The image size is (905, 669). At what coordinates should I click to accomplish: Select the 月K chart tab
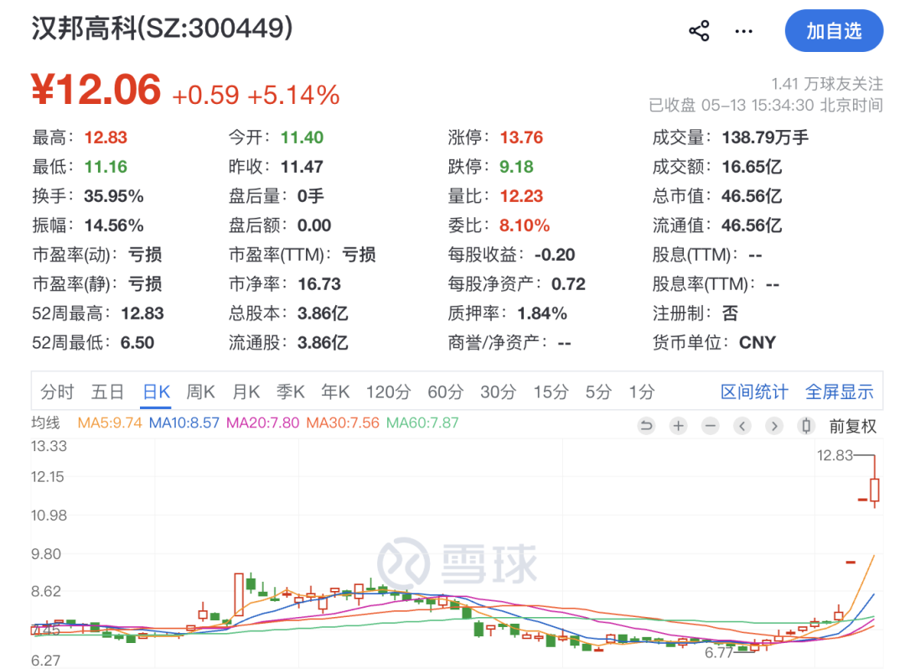pos(246,392)
